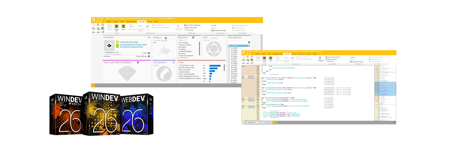The height and width of the screenshot is (156, 455).
Task: Open the Display tab in the dashboard window
Action: 150,22
